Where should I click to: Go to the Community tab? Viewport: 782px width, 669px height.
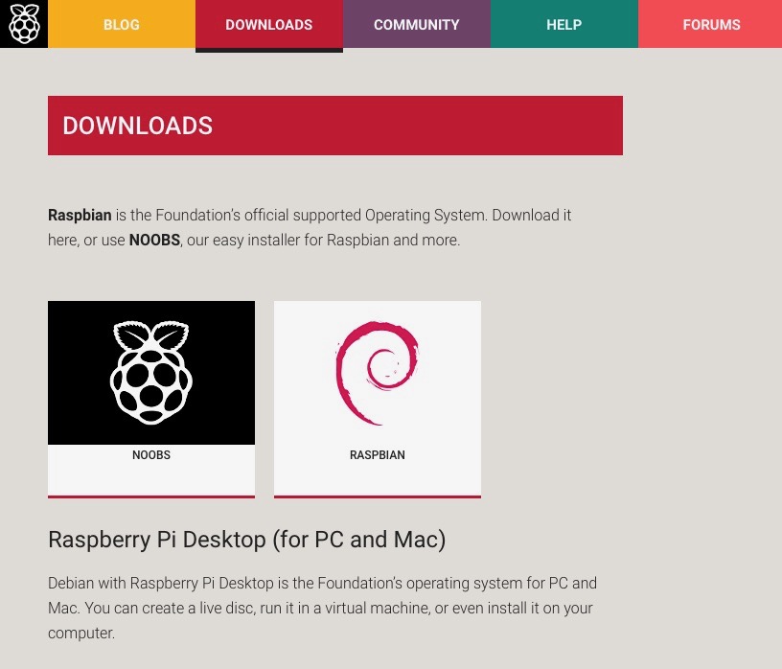click(x=417, y=24)
